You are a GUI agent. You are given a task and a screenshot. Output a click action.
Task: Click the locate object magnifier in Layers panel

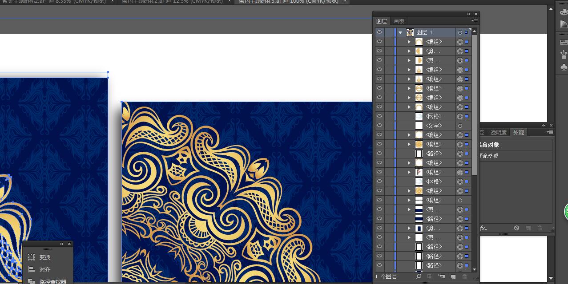(419, 276)
